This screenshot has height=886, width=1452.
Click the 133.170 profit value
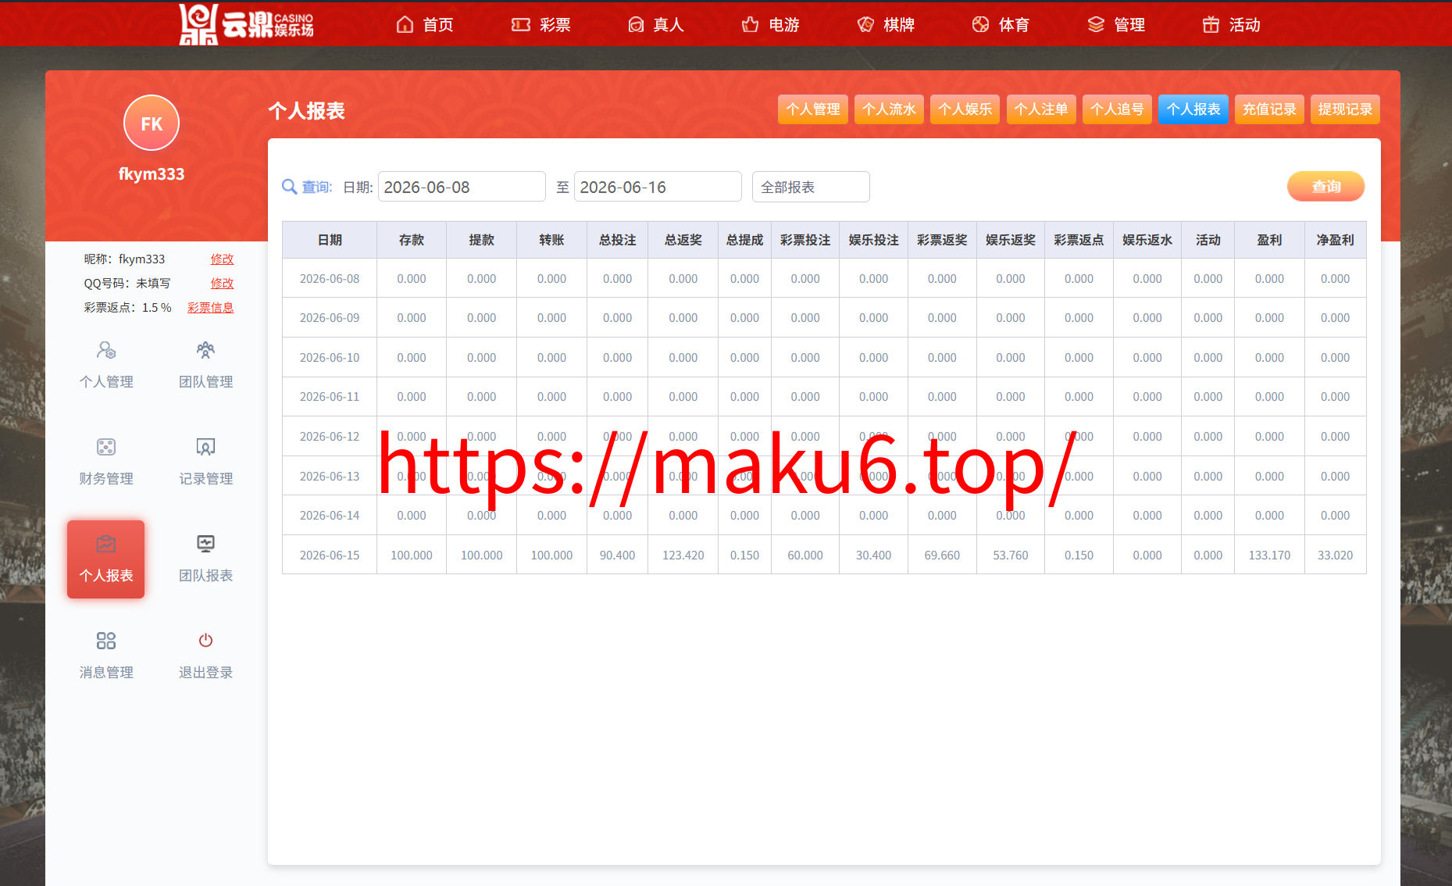click(x=1269, y=555)
